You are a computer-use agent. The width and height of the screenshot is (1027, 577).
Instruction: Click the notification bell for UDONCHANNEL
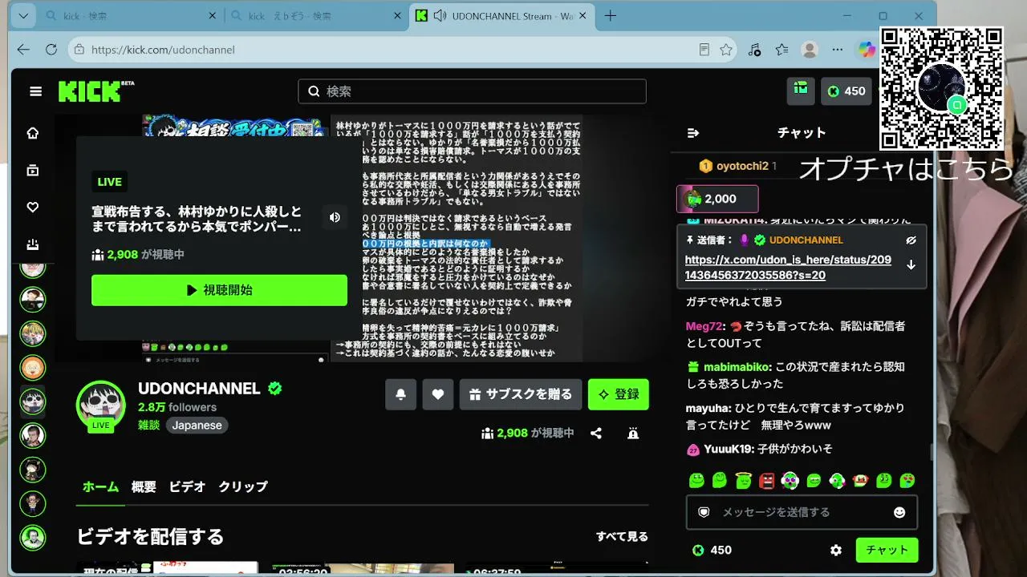[x=400, y=394]
